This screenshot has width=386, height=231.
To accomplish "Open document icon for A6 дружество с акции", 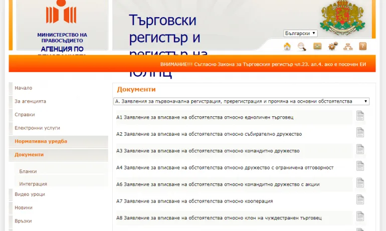I will (x=360, y=182).
